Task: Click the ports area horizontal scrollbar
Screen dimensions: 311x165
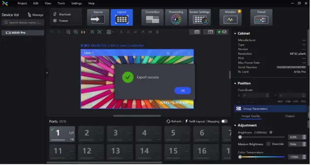Action: pos(105,163)
